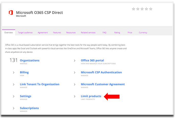The width and height of the screenshot is (176, 118).
Task: Click the fourth rating star
Action: coord(146,9)
